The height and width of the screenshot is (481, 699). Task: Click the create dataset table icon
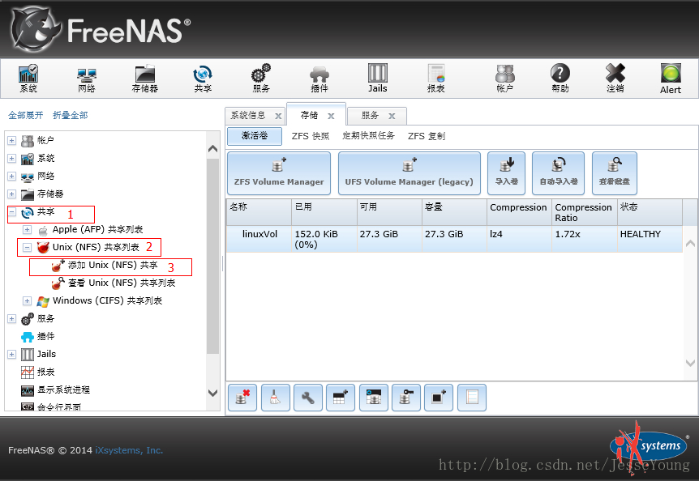[x=341, y=398]
